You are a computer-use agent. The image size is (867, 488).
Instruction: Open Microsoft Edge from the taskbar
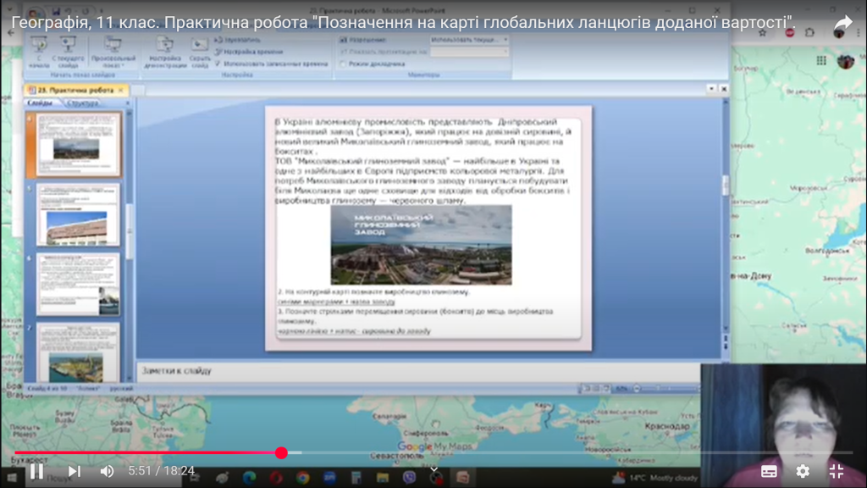pyautogui.click(x=250, y=478)
